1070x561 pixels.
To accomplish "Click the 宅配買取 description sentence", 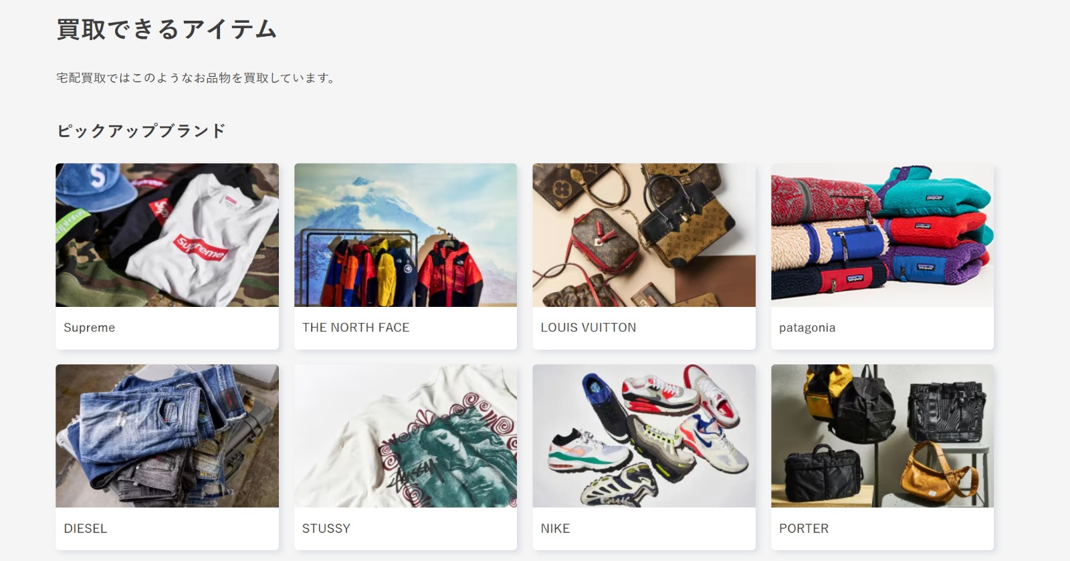I will pyautogui.click(x=195, y=78).
